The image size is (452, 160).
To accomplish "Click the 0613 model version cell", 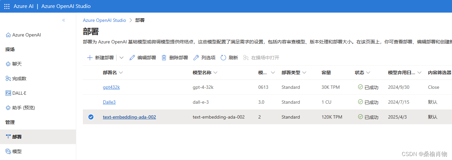I will point(263,87).
